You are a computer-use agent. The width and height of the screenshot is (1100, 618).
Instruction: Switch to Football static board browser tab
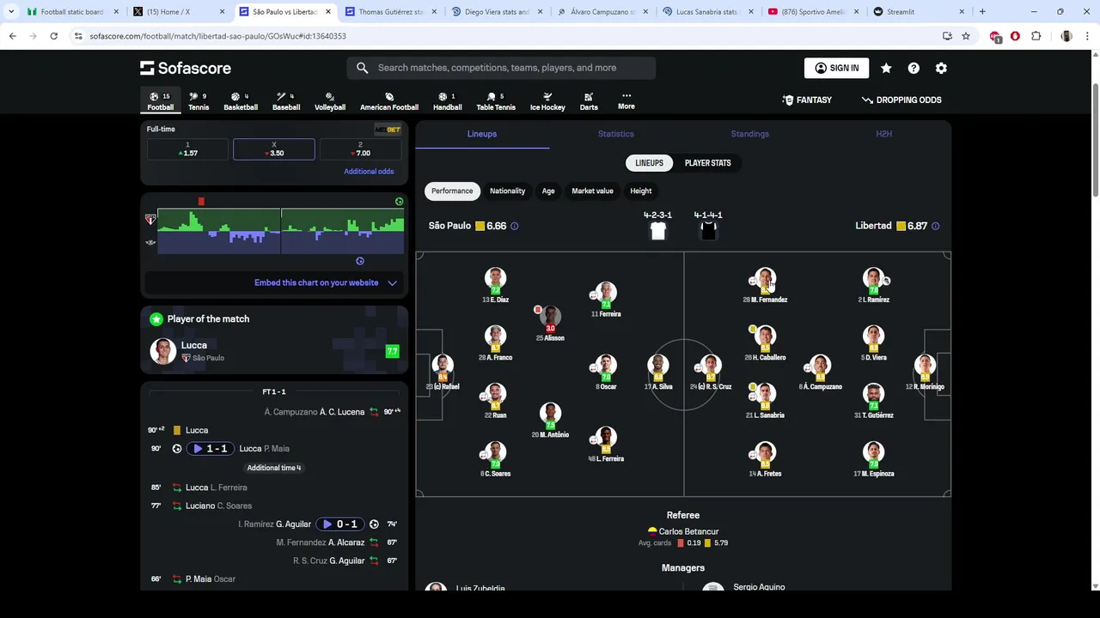(72, 12)
